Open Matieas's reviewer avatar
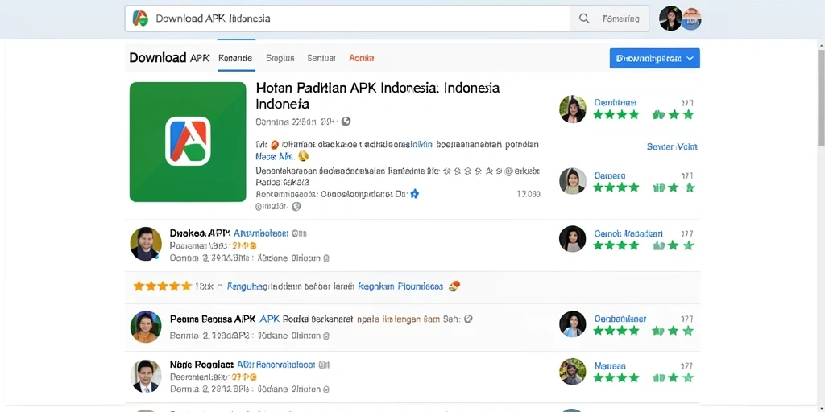This screenshot has height=412, width=825. point(573,372)
